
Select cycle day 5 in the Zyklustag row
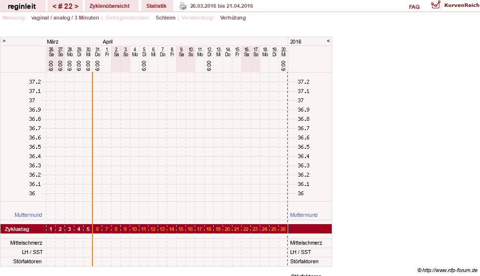click(88, 229)
